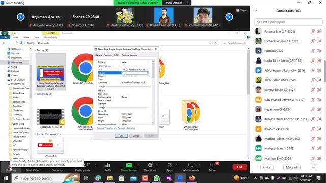Collapse Yesterday group in Explorer
326x183 pixels.
tap(35, 94)
